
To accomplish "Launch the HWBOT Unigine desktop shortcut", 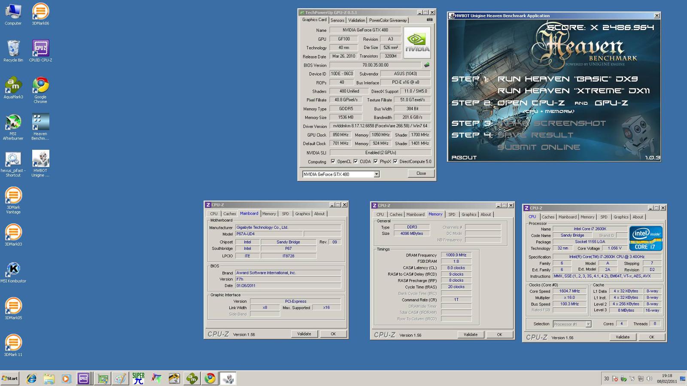I will tap(40, 164).
